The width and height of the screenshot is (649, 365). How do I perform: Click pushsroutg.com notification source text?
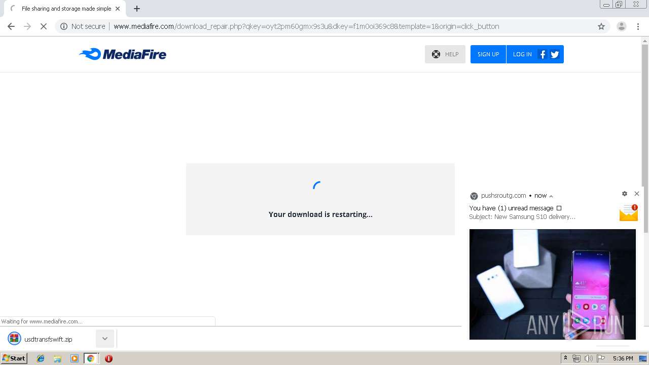point(503,196)
